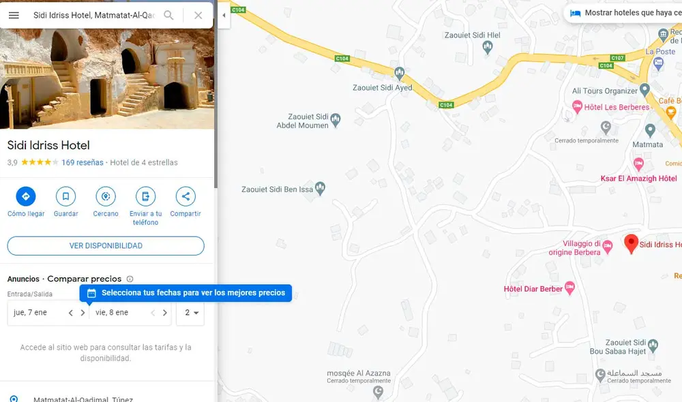The height and width of the screenshot is (402, 682).
Task: Click the Hôtel Les Berberes marker
Action: click(577, 107)
